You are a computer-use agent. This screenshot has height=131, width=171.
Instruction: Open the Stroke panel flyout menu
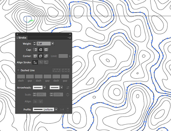coord(69,37)
